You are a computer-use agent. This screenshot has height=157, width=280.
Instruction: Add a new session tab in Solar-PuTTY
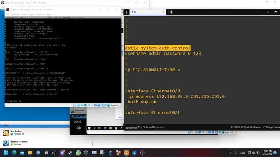click(x=171, y=12)
